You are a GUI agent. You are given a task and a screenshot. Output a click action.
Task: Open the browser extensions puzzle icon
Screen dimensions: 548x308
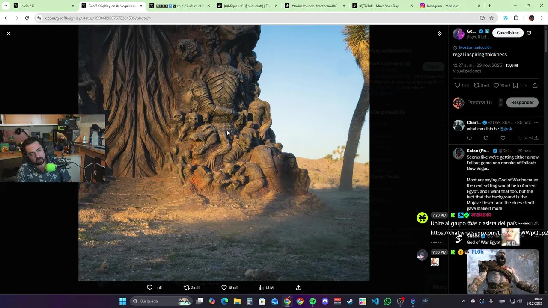tap(516, 18)
